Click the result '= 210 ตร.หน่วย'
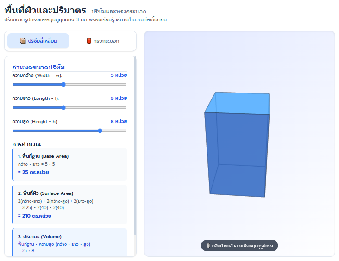This screenshot has width=339, height=261. tap(35, 216)
